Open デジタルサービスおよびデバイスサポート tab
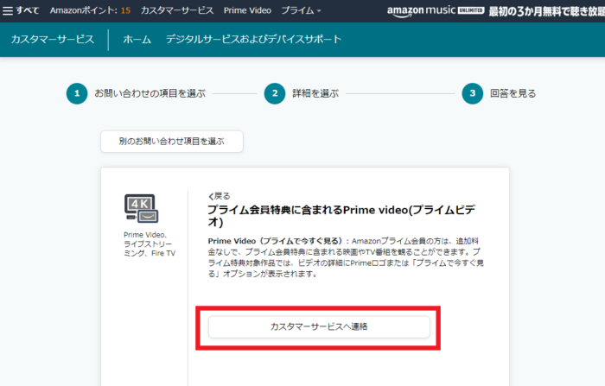 point(253,40)
